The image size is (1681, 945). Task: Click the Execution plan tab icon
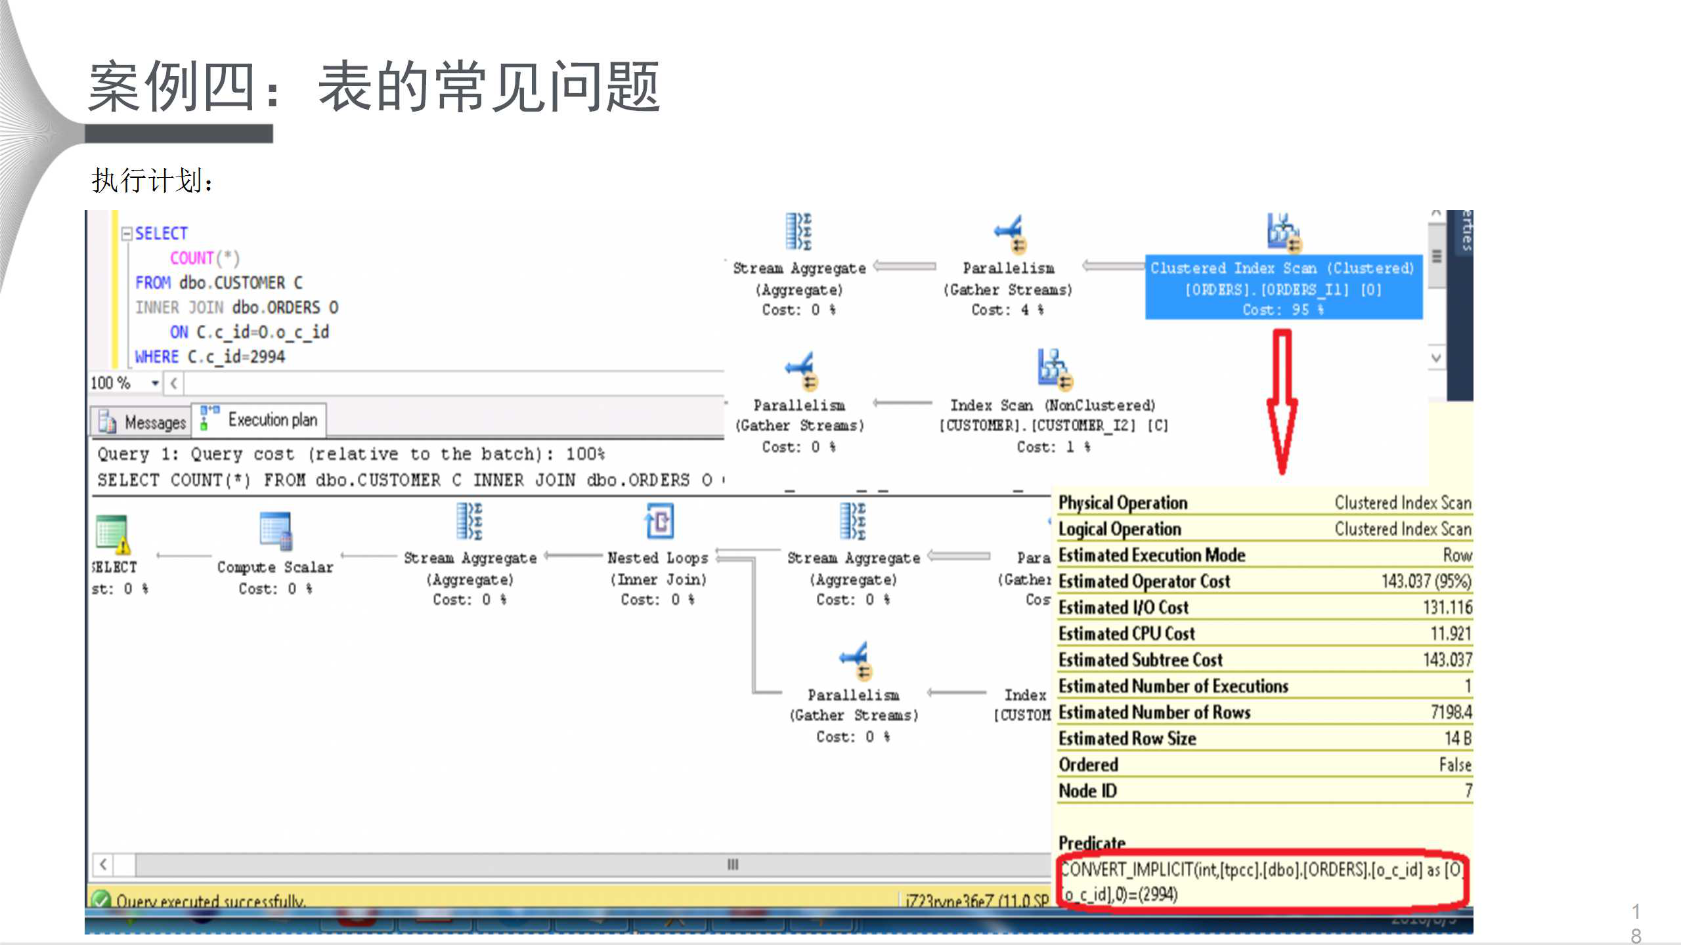209,418
